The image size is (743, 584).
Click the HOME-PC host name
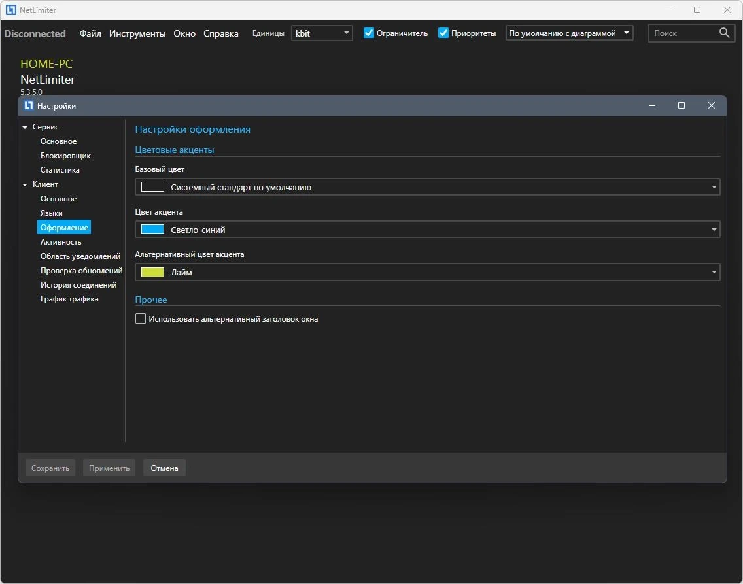click(46, 64)
